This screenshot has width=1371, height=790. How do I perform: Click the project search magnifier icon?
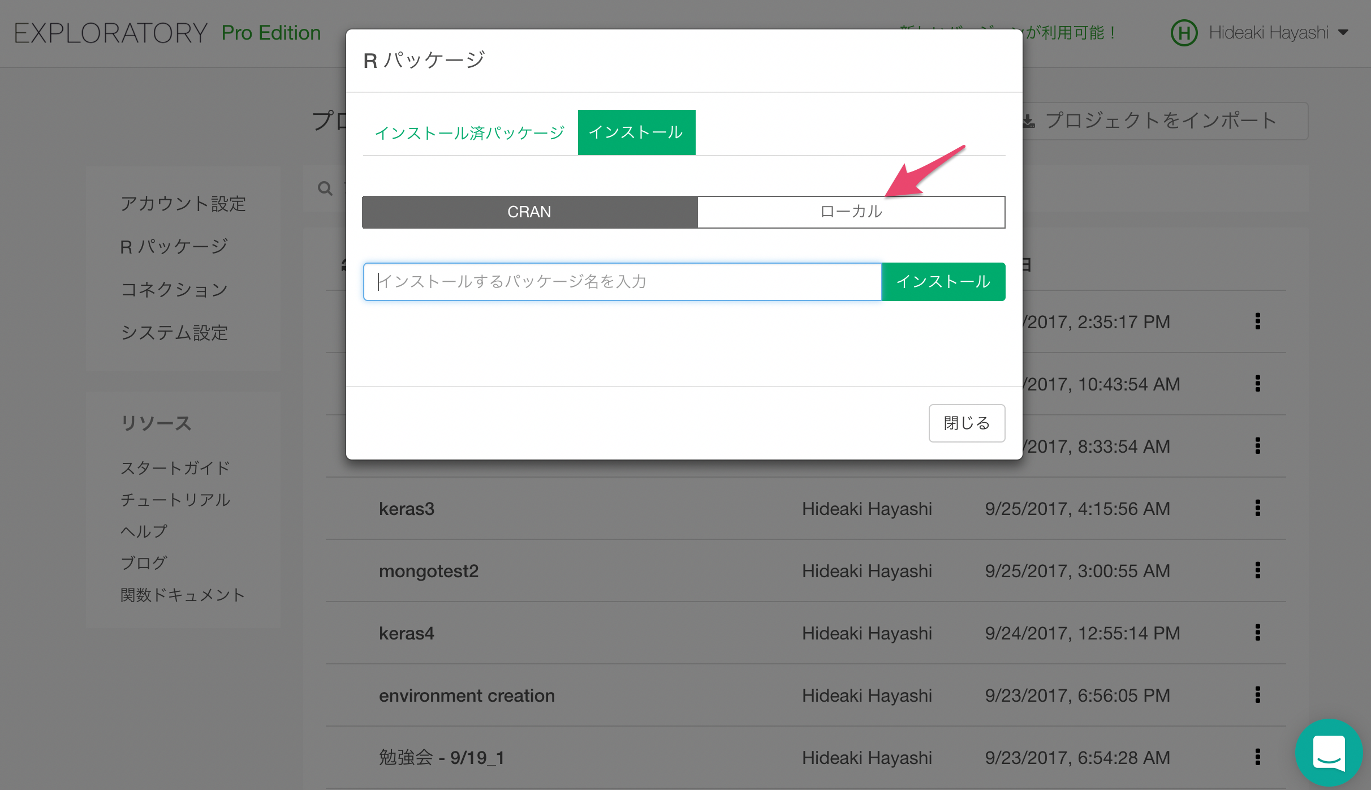pos(325,188)
